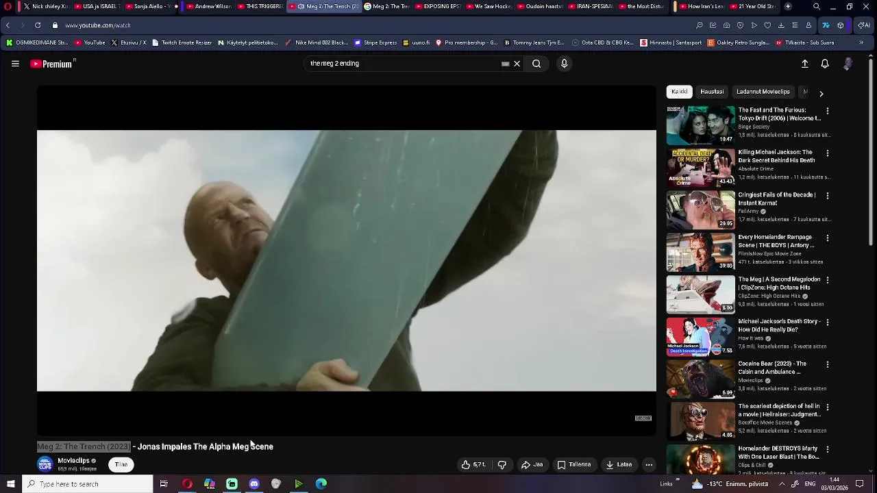Open the Cocaine Bear video thumbnail

pyautogui.click(x=700, y=379)
